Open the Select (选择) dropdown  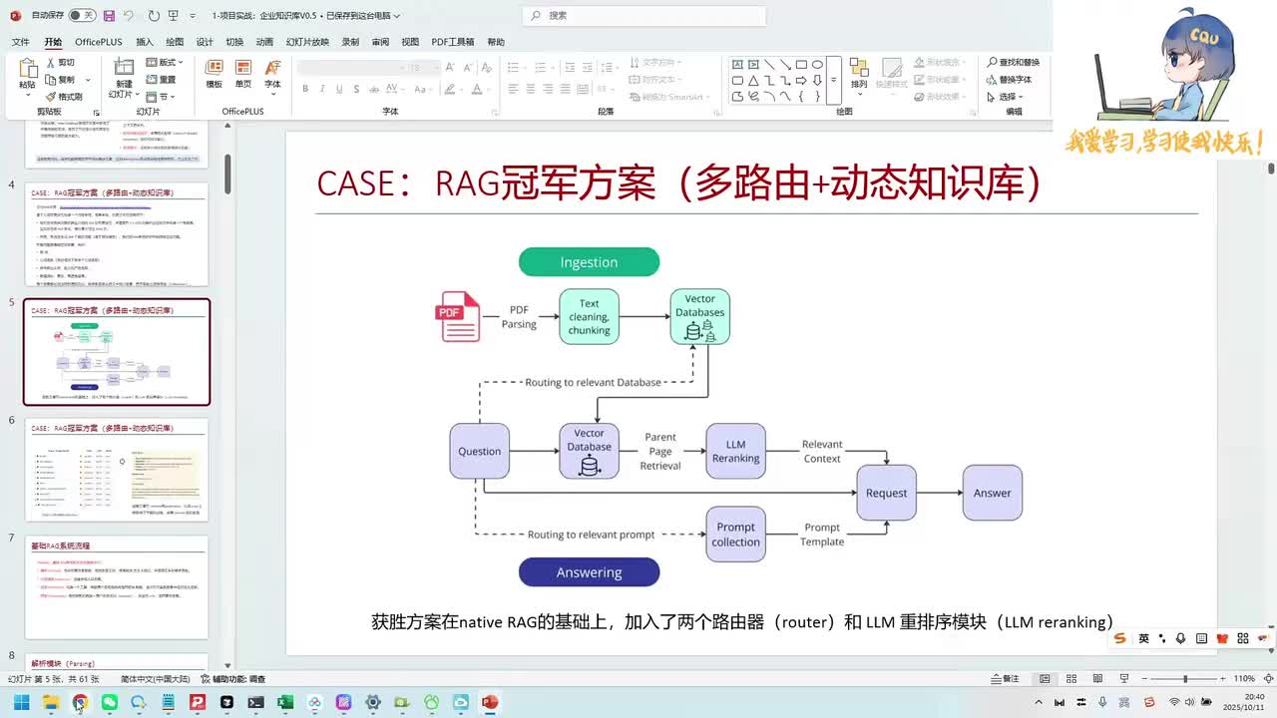[x=1007, y=97]
